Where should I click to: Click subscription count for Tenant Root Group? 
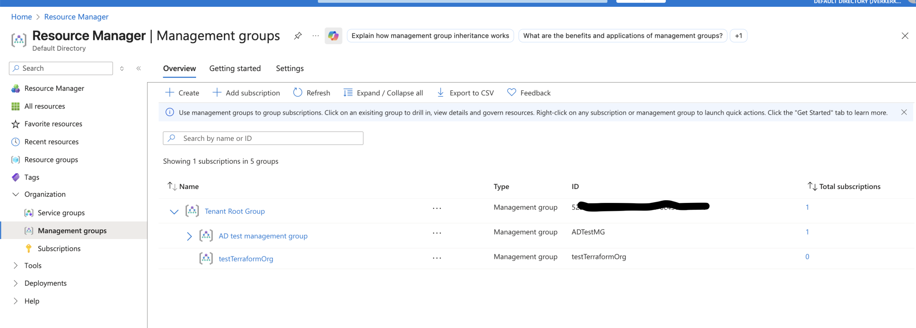pyautogui.click(x=807, y=207)
